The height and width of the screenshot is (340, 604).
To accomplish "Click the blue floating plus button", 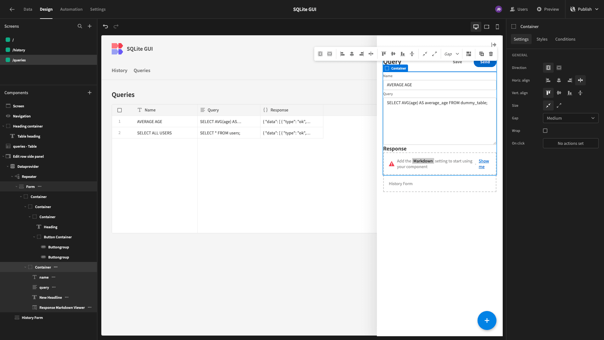I will (487, 320).
